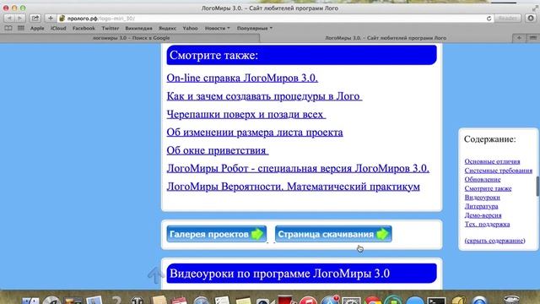Open the Reader view button
The image size is (540, 304).
click(x=508, y=19)
